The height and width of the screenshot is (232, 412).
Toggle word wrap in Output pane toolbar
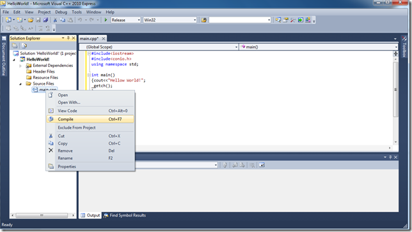[x=262, y=165]
